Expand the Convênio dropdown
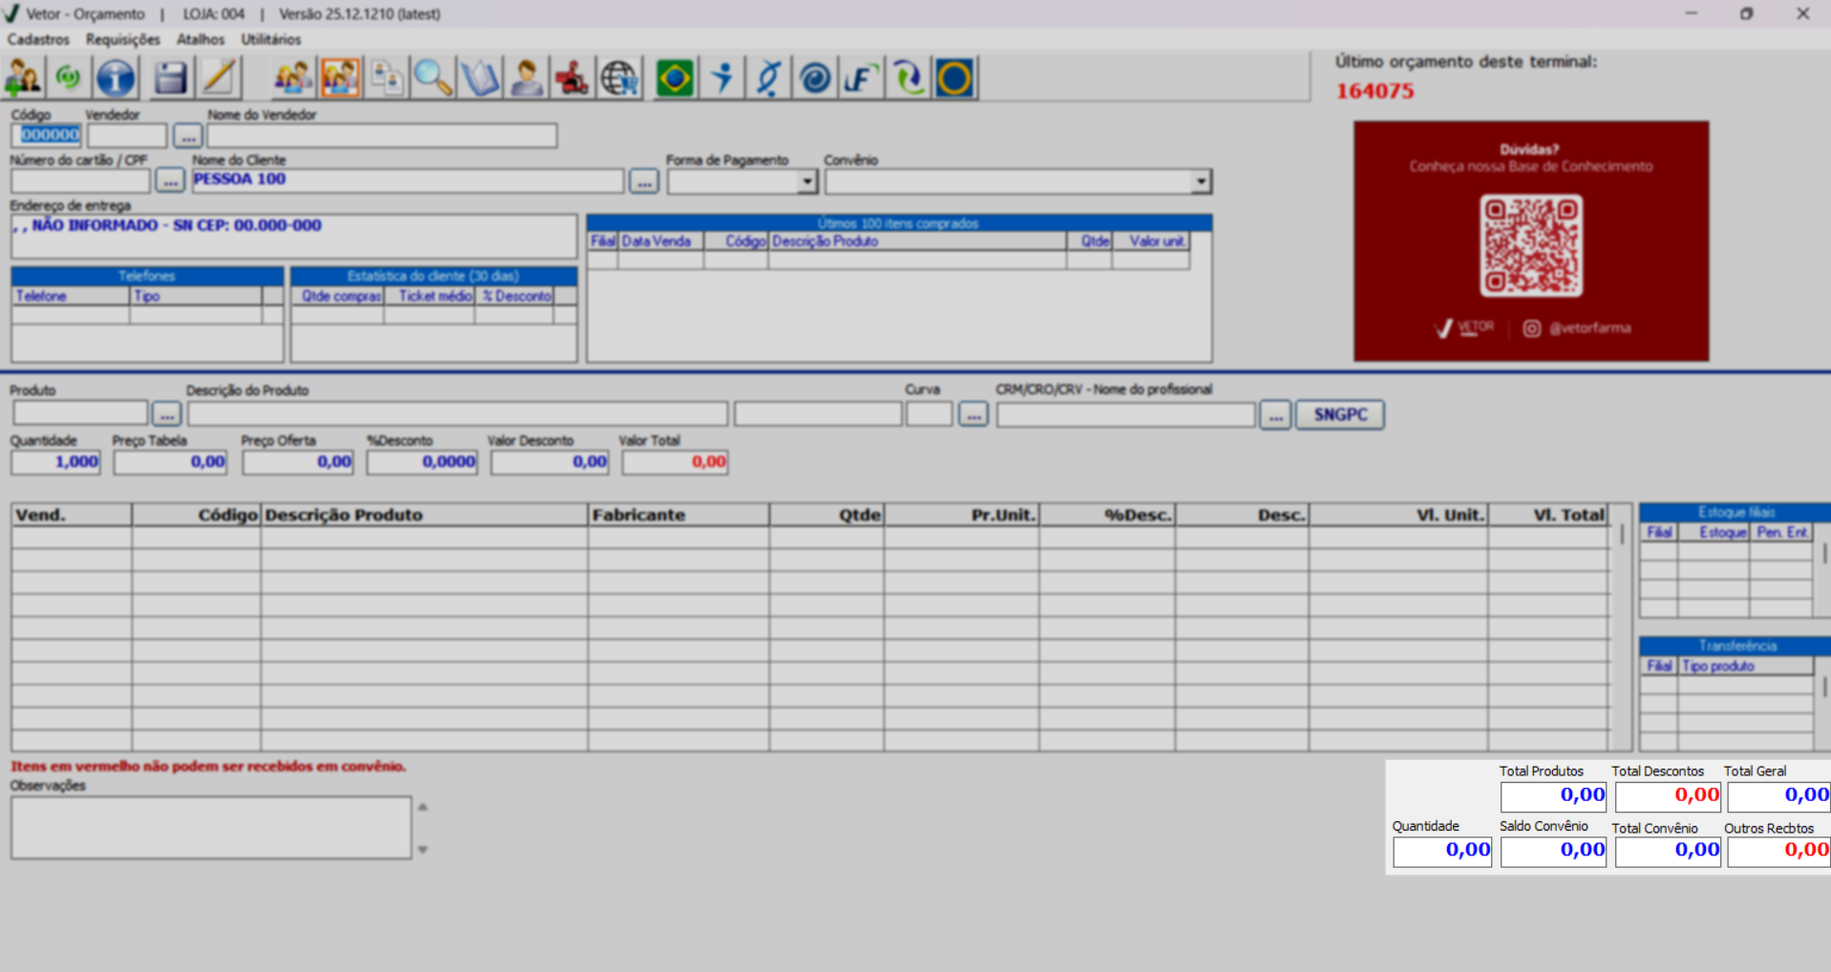1831x972 pixels. pyautogui.click(x=1201, y=181)
